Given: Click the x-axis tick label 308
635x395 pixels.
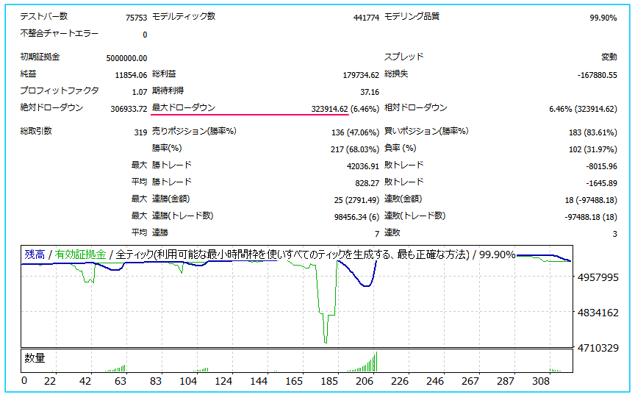Looking at the screenshot, I should click(541, 382).
